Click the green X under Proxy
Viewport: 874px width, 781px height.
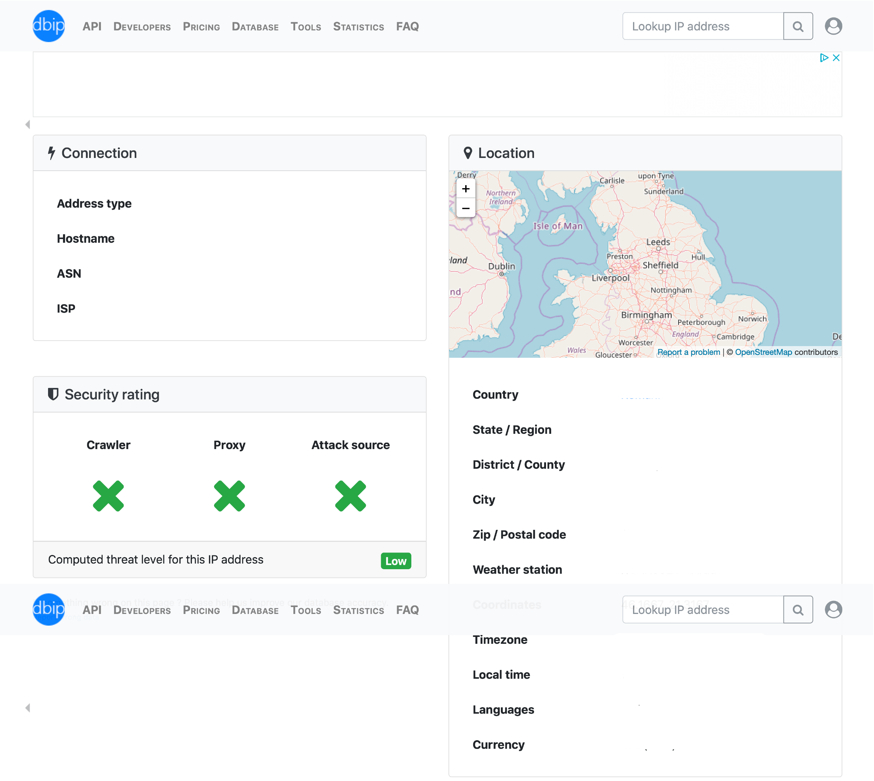tap(229, 496)
